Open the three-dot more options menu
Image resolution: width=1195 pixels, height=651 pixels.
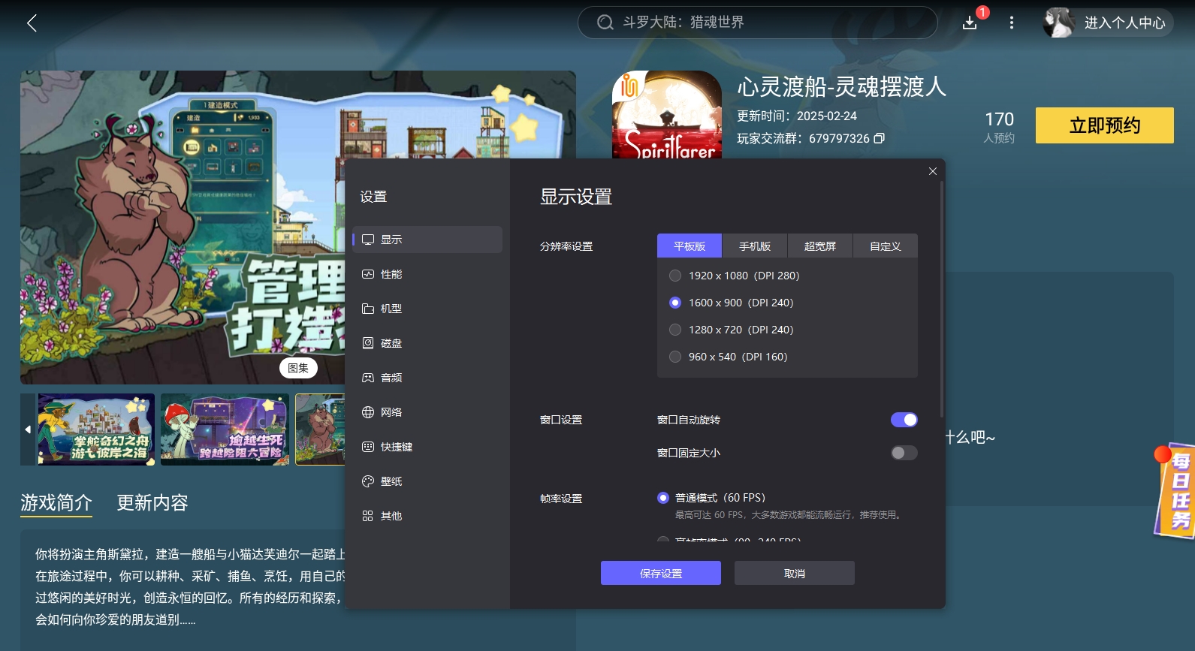[x=1012, y=23]
